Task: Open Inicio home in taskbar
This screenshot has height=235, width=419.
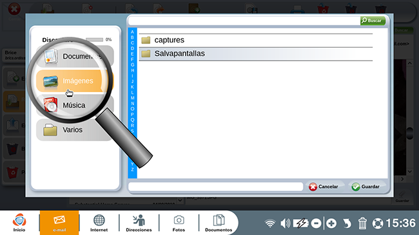Action: [19, 223]
